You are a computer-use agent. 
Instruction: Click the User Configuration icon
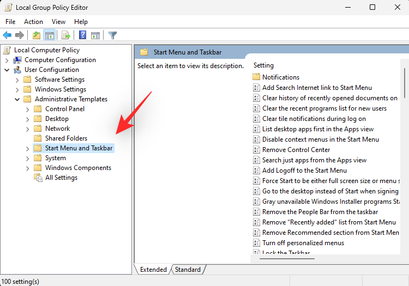[17, 70]
